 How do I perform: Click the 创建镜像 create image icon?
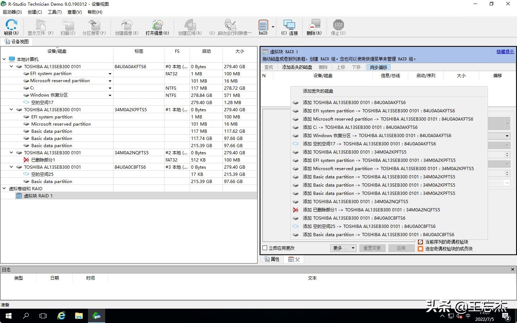[x=126, y=27]
